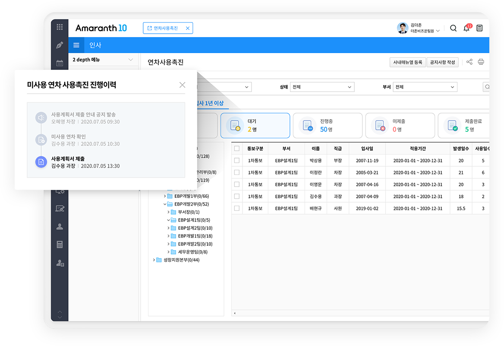The image size is (504, 346).
Task: Click the 입사일 column header
Action: (367, 148)
